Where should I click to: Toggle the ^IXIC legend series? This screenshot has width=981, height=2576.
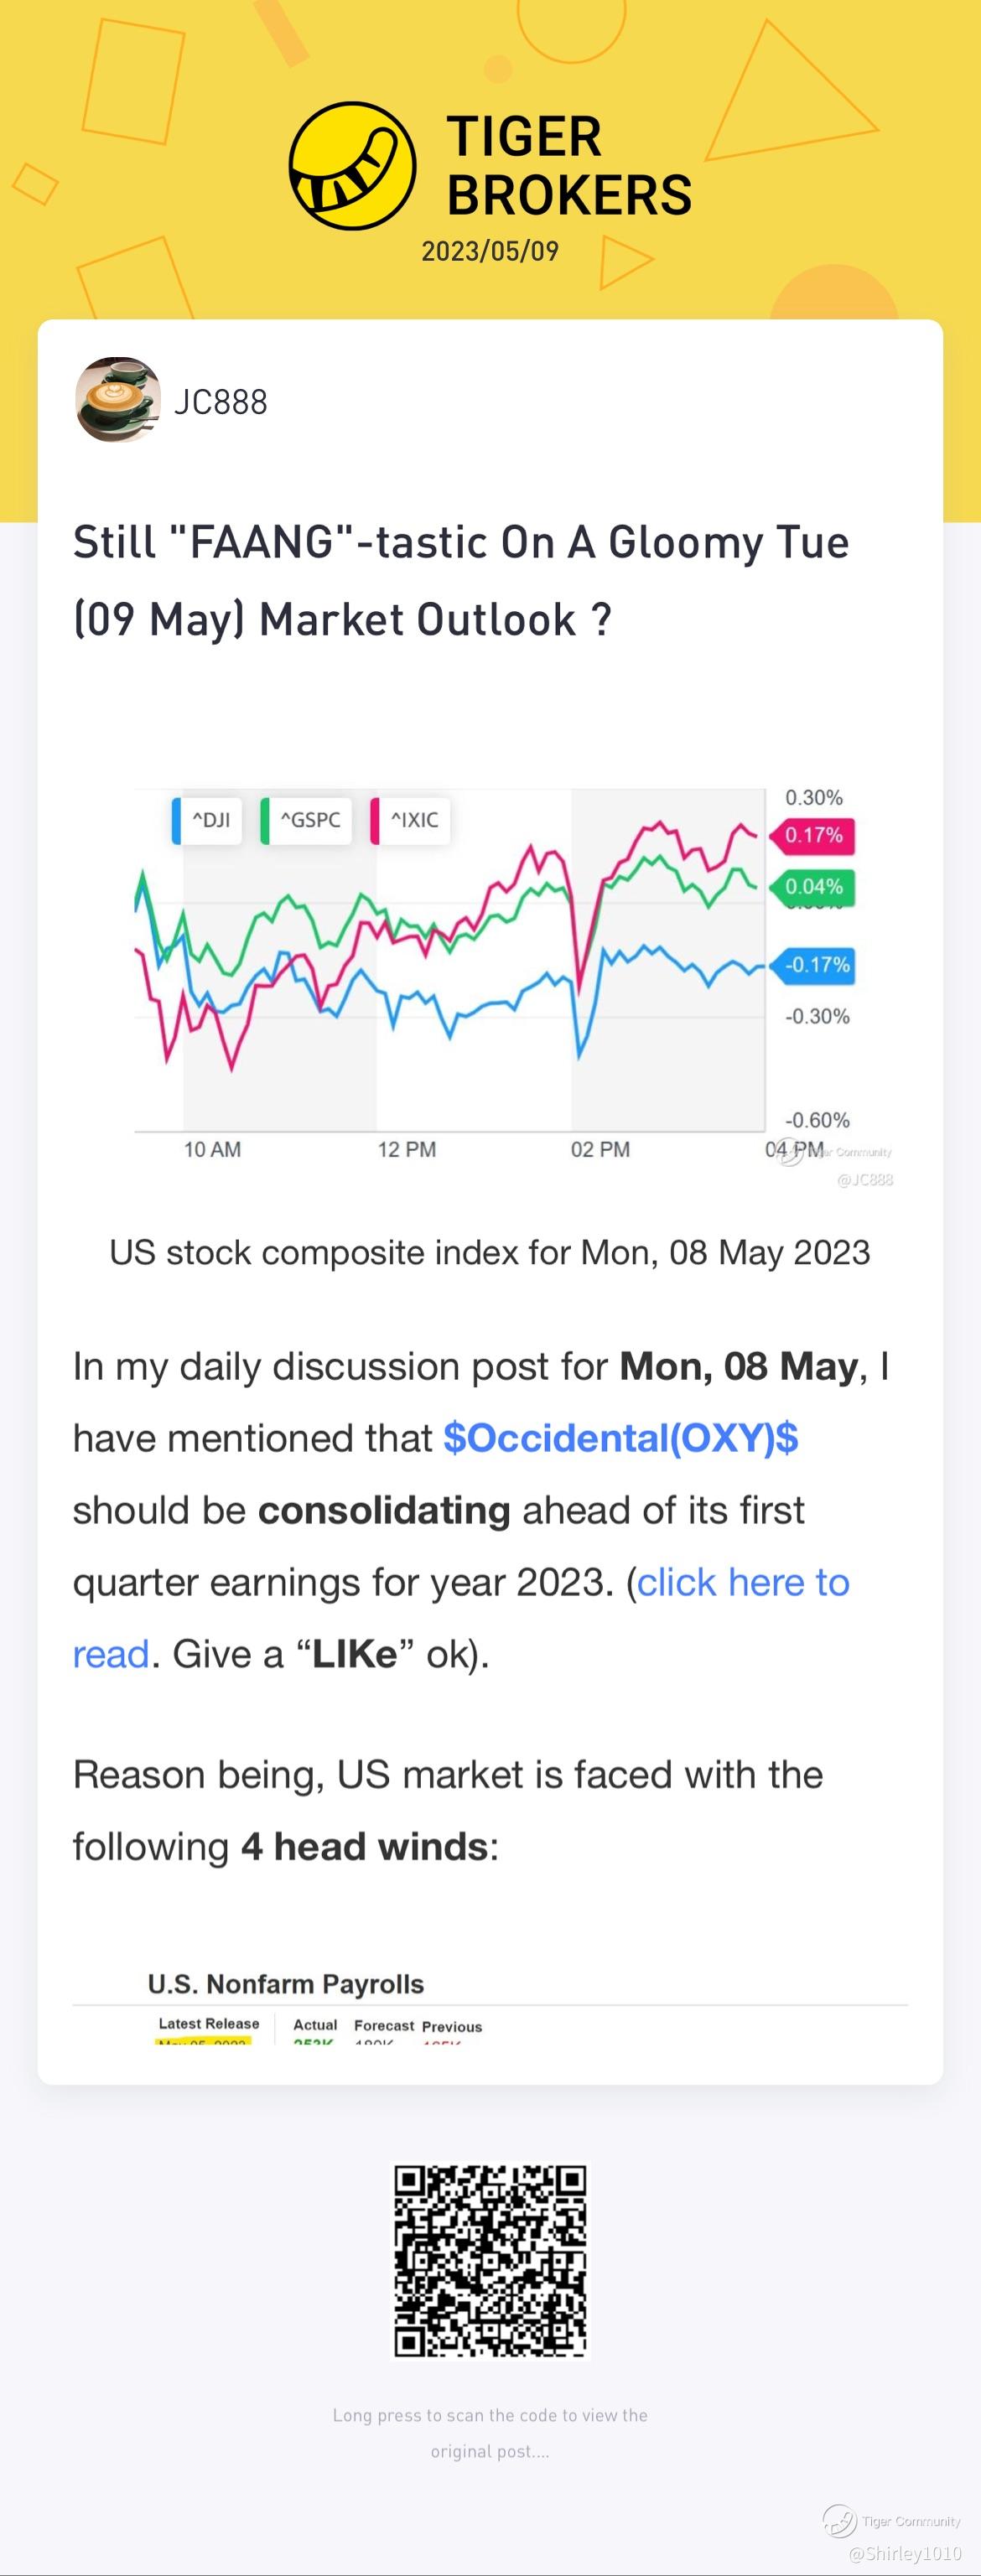[410, 820]
